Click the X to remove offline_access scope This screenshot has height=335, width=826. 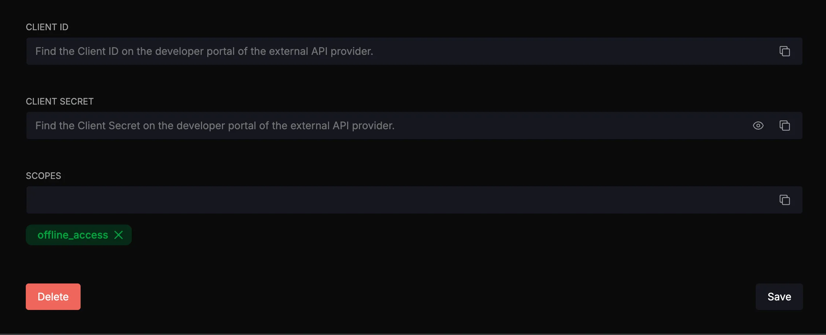(x=119, y=235)
